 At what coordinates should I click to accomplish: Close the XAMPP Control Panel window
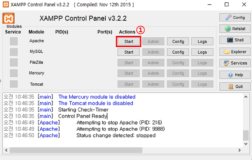coord(244,5)
